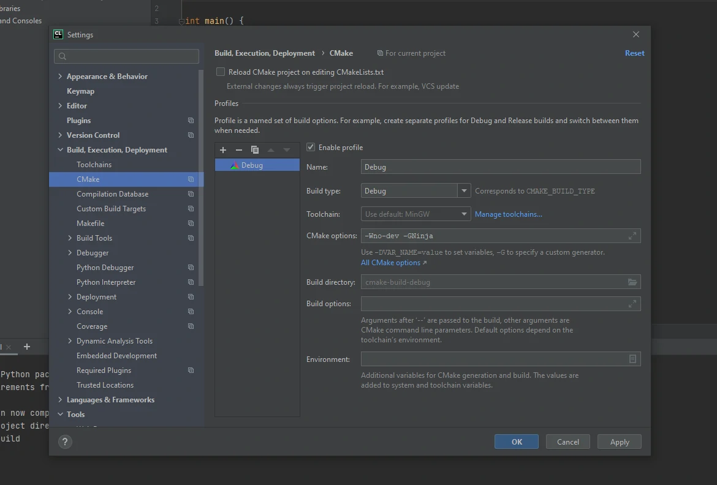Copy the selected CMake profile
The height and width of the screenshot is (485, 717).
(x=255, y=150)
